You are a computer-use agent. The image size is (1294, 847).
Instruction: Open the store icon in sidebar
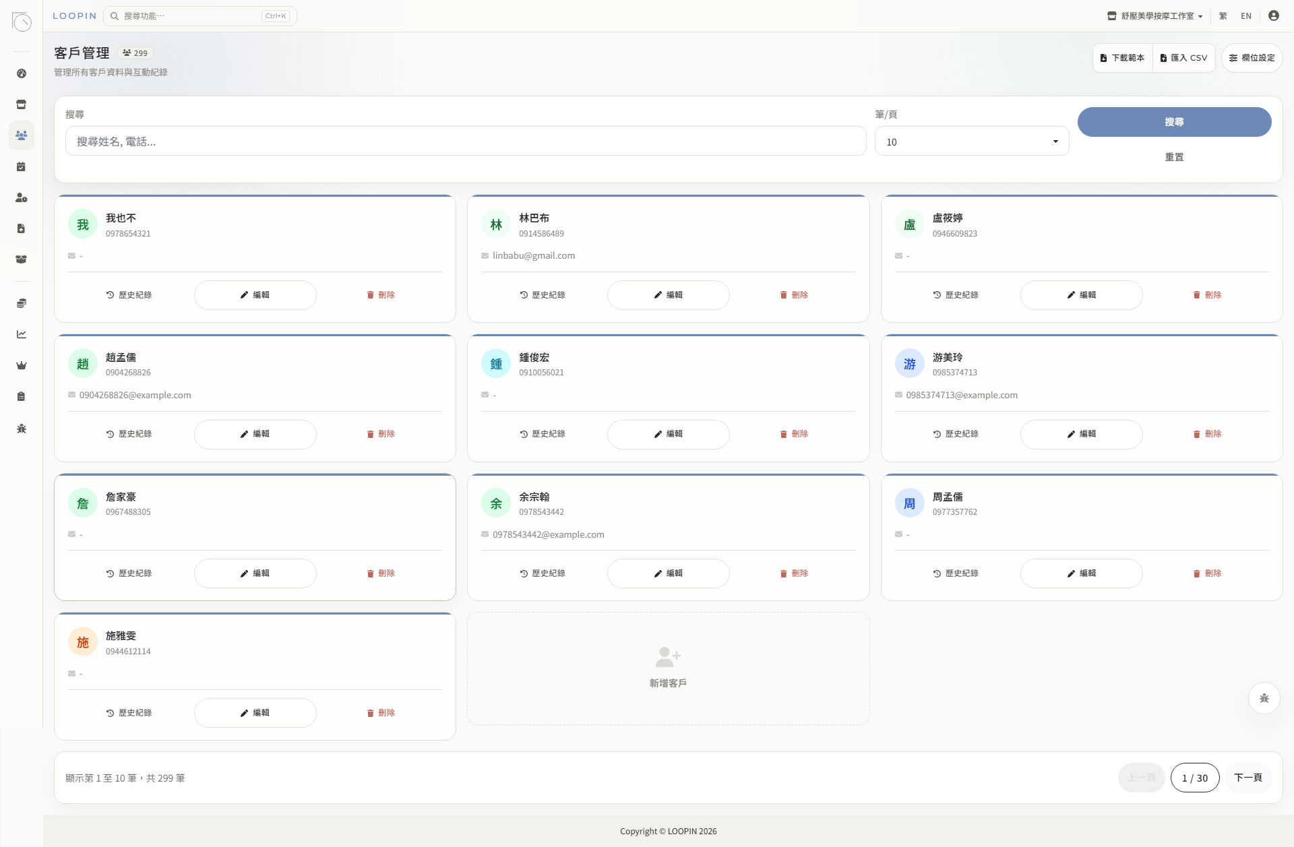22,104
